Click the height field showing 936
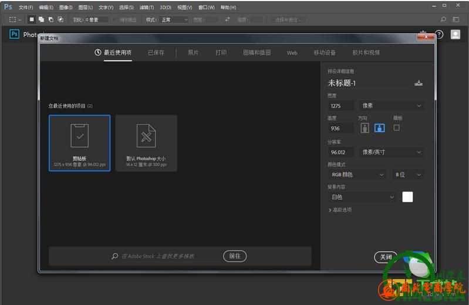The image size is (469, 305). [x=340, y=128]
